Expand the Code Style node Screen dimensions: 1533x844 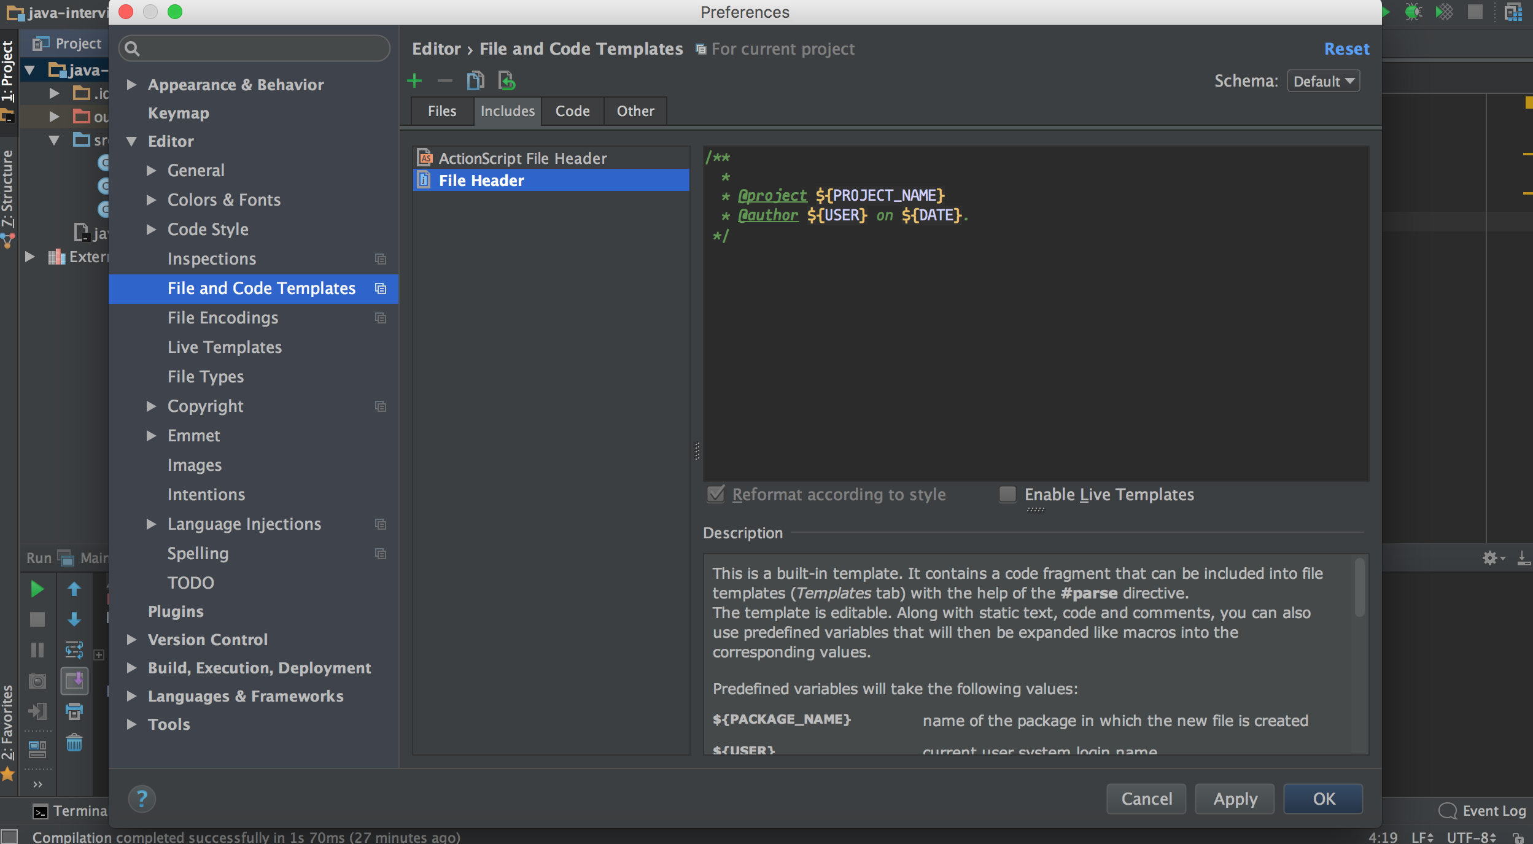[151, 229]
